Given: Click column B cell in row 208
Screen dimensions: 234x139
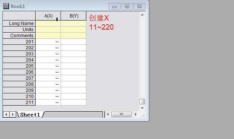Looking at the screenshot, I should [73, 84].
